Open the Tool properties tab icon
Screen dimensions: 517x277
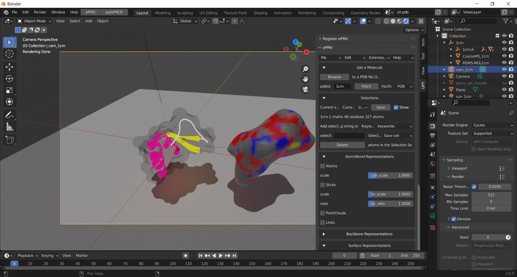pyautogui.click(x=433, y=114)
